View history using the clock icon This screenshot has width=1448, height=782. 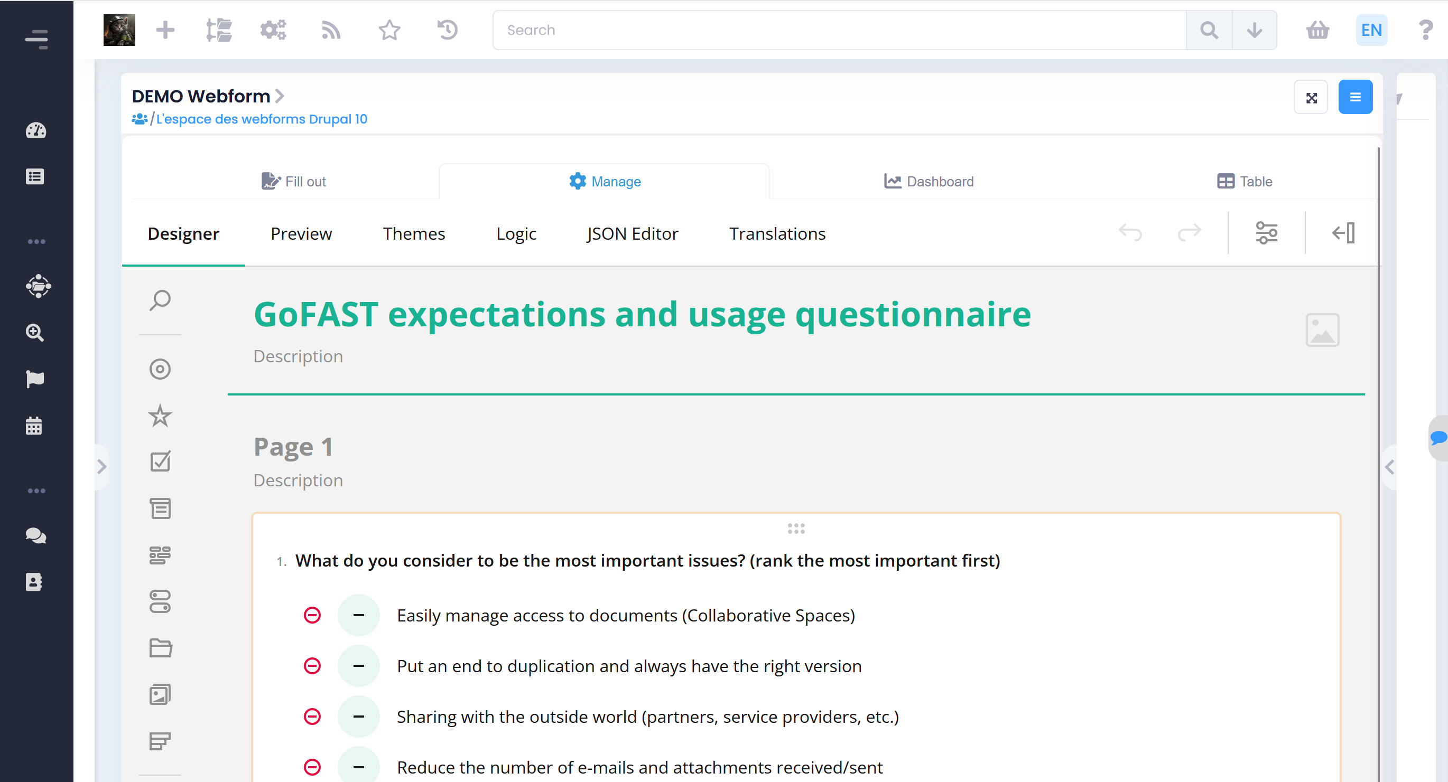click(447, 30)
